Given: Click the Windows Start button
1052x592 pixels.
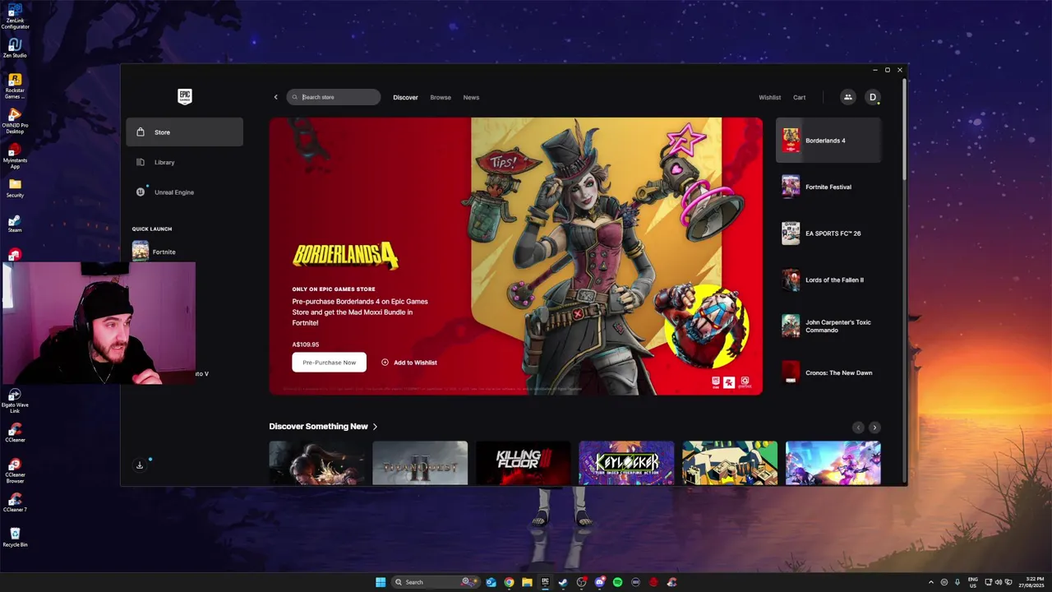Looking at the screenshot, I should 381,582.
